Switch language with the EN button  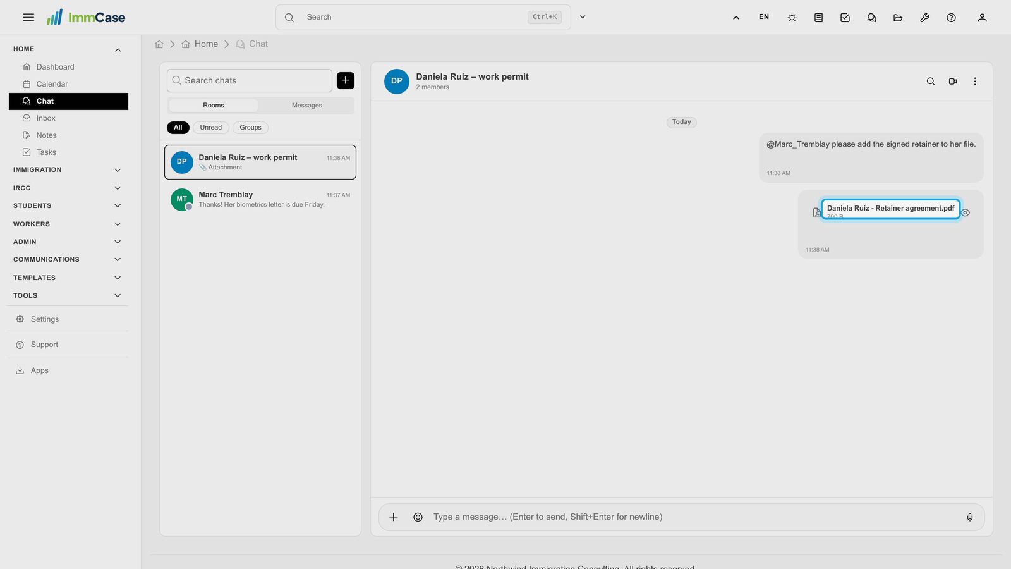pos(764,17)
